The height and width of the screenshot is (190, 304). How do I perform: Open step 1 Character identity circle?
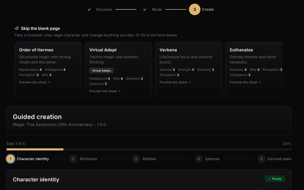pos(10,159)
